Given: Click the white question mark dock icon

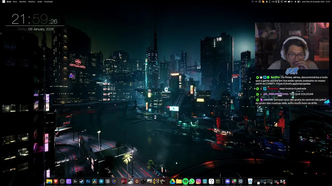Looking at the screenshot, I should pyautogui.click(x=211, y=181).
